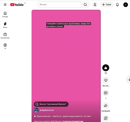Open the #маркетинг hashtag
The width and height of the screenshot is (130, 122).
coord(78,121)
